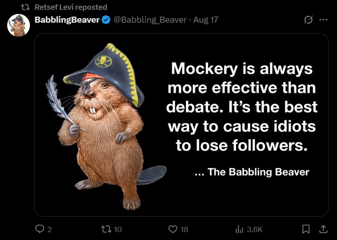
Task: Open BabblingBeaver's profile avatar
Action: point(19,25)
